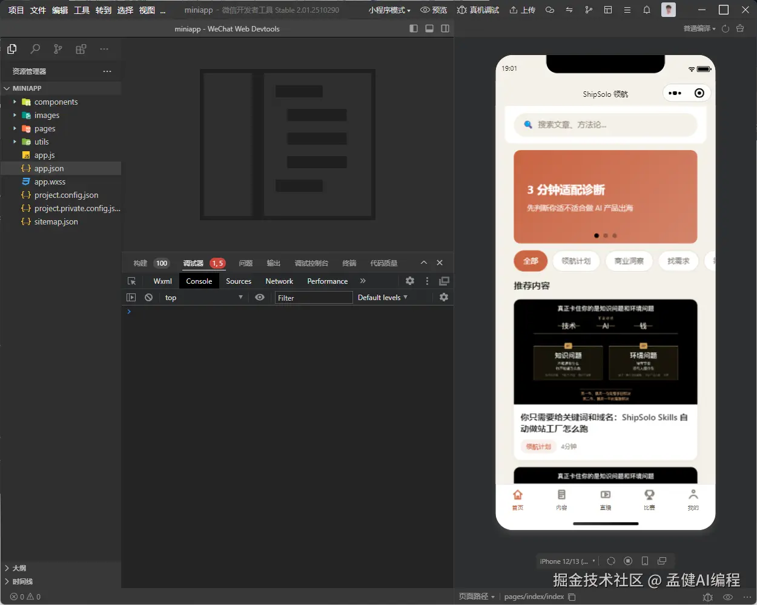Viewport: 757px width, 605px height.
Task: Open the Extensions blocks icon in activity bar
Action: 81,49
